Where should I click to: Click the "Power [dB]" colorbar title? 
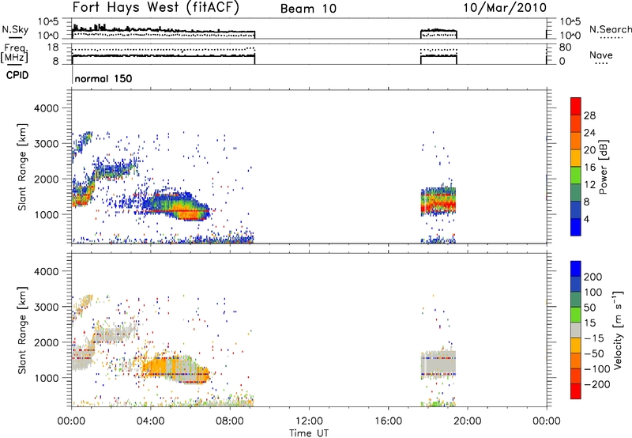[603, 167]
